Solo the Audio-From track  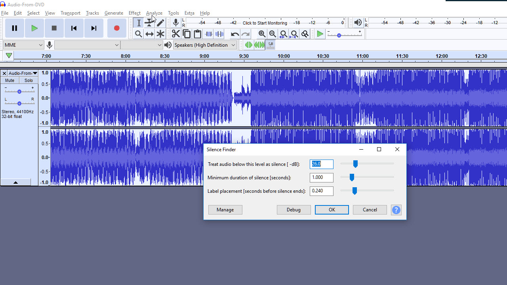coord(28,80)
